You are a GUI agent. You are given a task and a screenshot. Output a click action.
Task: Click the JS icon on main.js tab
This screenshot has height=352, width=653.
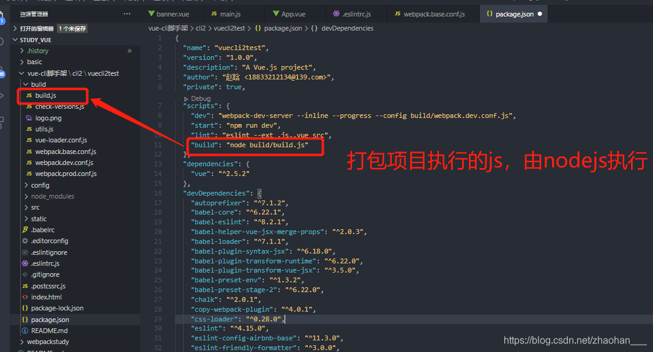pos(214,13)
